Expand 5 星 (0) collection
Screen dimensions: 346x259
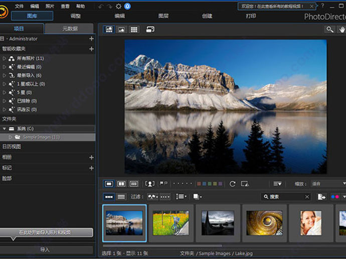[x=4, y=92]
